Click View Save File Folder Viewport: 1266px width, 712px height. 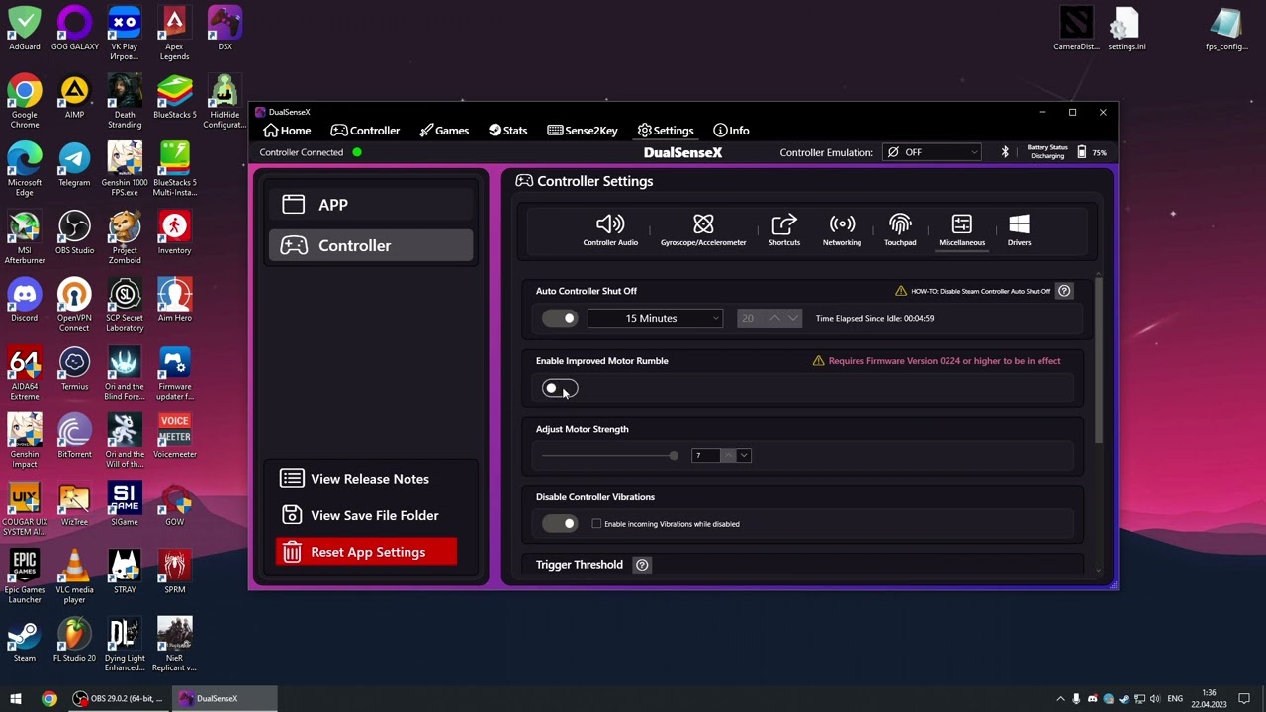360,515
